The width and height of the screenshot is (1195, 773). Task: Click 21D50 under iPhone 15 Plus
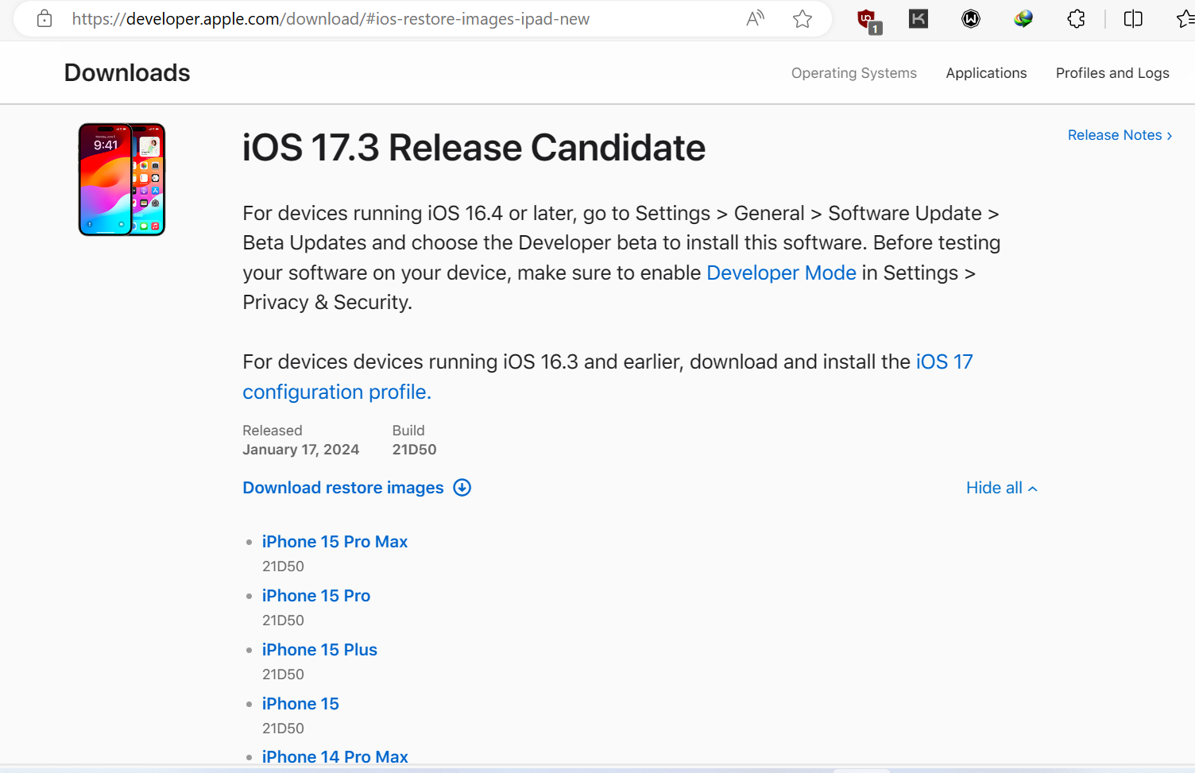point(283,674)
